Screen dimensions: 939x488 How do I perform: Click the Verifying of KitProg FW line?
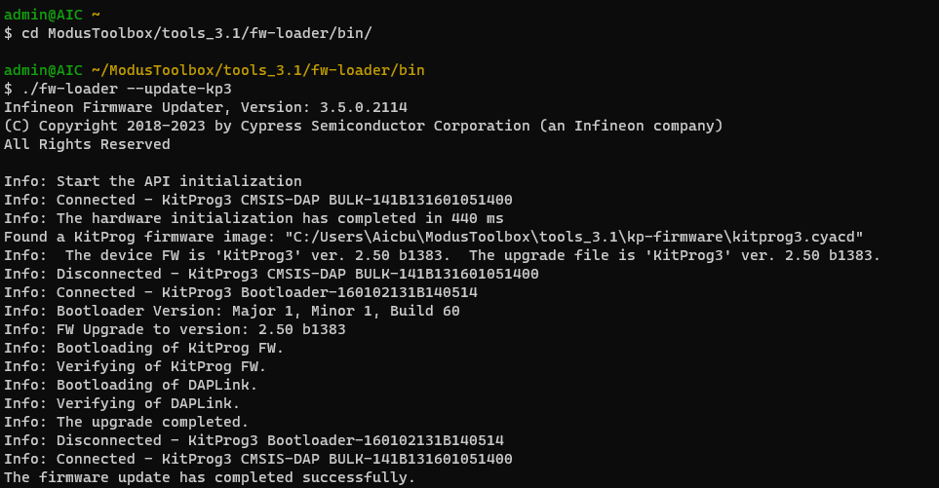136,366
